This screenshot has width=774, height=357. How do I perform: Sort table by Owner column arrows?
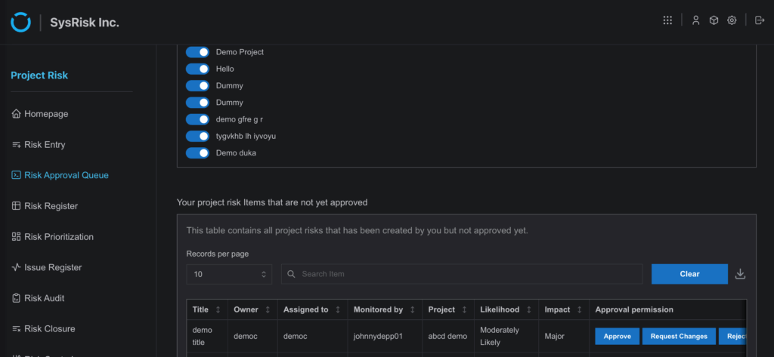coord(268,309)
